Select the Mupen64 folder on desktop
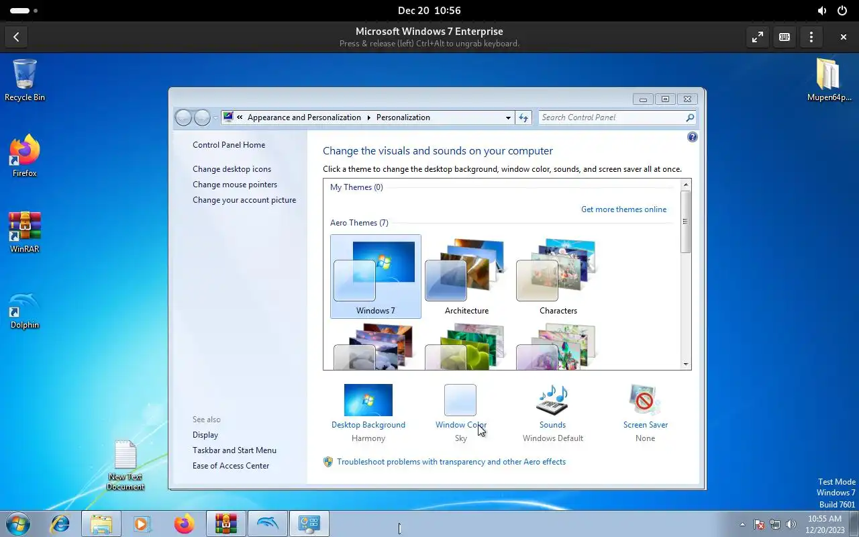The width and height of the screenshot is (859, 537). click(x=829, y=80)
